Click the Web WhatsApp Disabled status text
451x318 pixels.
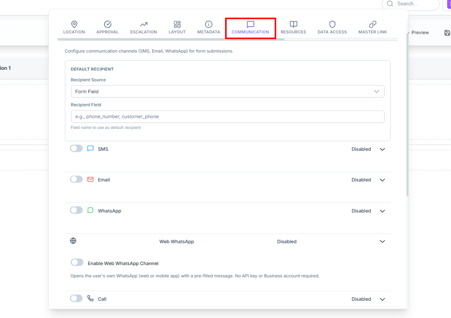point(287,242)
